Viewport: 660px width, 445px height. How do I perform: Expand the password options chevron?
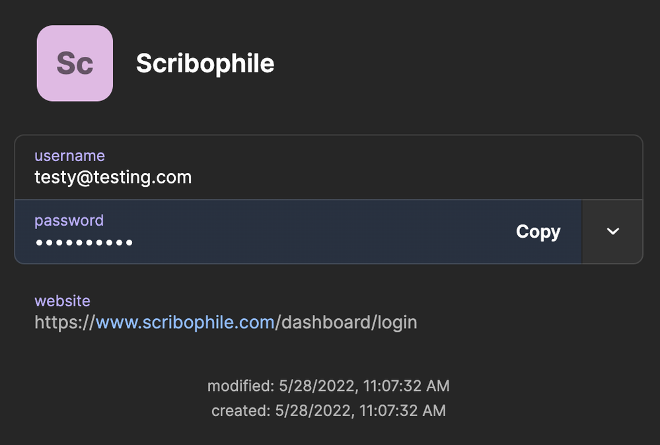click(x=612, y=232)
